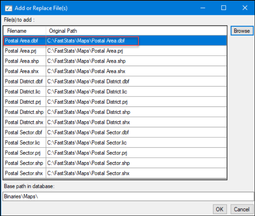The image size is (255, 216).
Task: Click path C:\FastStats\Maps\Postal Sector.lic
Action: pyautogui.click(x=87, y=143)
